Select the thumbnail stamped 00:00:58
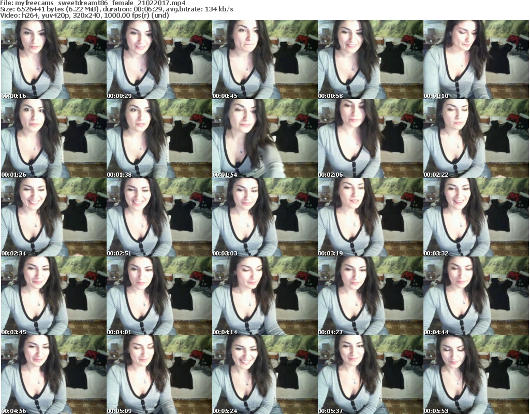 [x=370, y=60]
